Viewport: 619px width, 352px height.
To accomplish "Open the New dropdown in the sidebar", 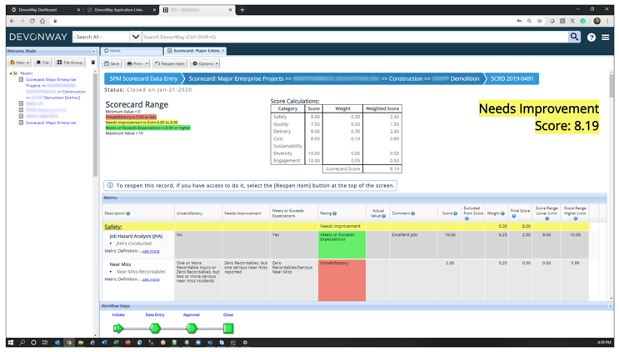I will (20, 63).
